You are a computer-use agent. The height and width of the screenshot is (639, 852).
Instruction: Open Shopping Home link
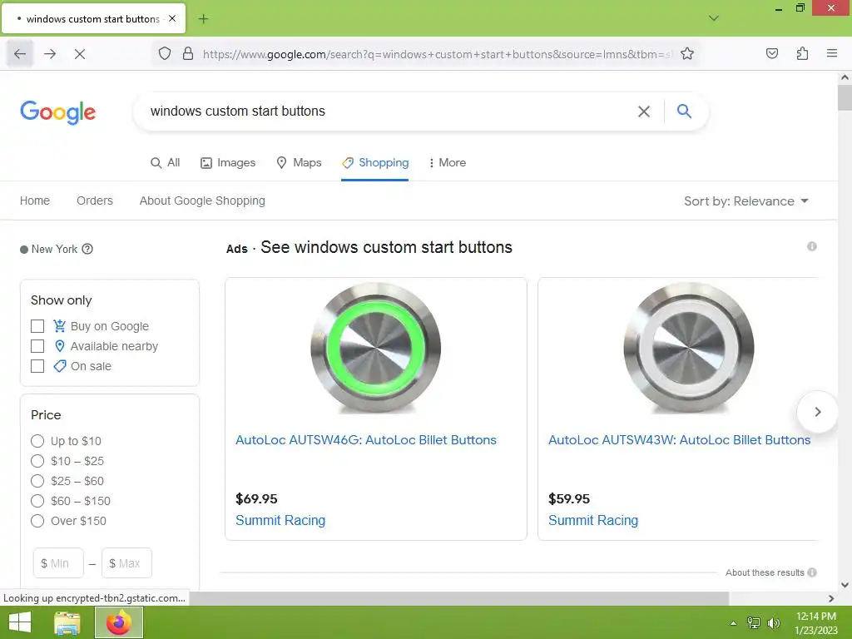(35, 201)
